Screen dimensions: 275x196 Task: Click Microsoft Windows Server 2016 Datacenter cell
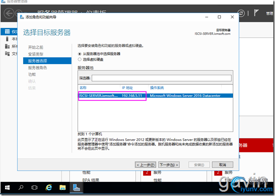click(x=185, y=96)
